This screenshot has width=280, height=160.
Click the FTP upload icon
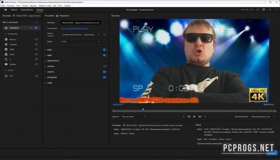click(6, 76)
